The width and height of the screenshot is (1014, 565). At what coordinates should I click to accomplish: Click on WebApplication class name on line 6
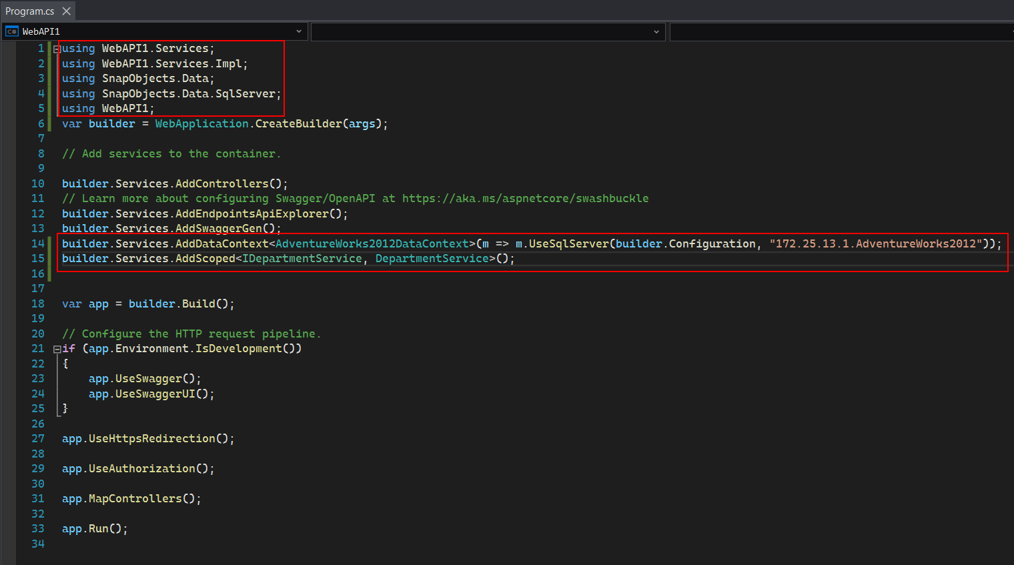[201, 123]
